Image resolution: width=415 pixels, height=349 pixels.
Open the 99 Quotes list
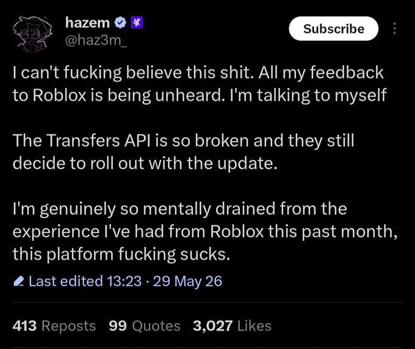coord(145,326)
